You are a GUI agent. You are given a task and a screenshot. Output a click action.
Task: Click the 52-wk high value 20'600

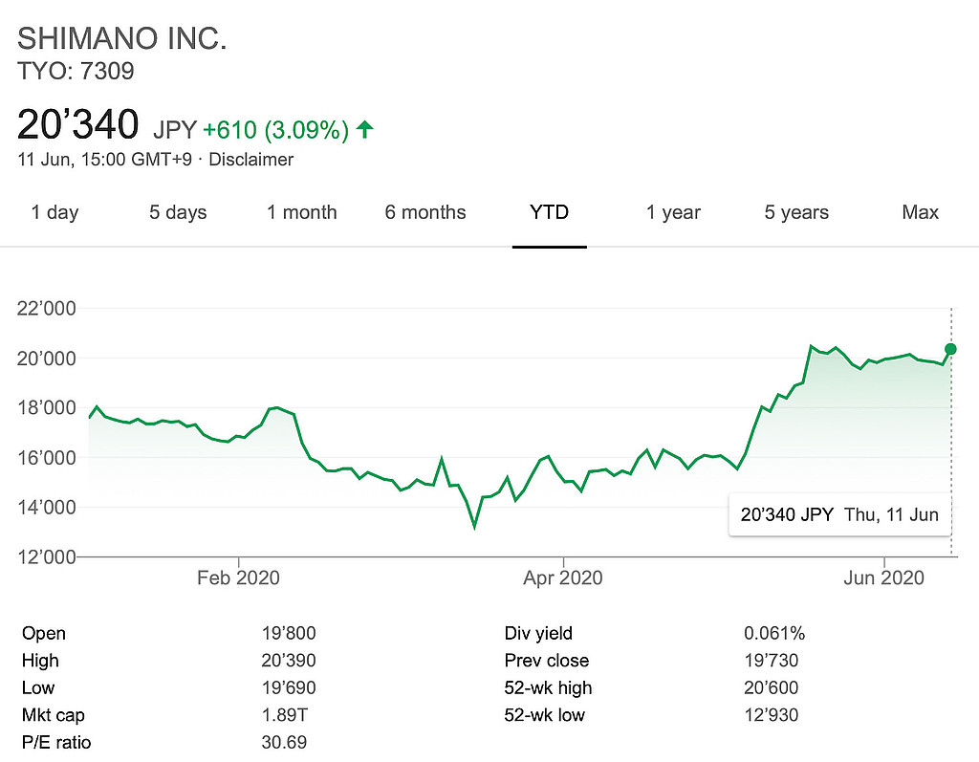(771, 687)
